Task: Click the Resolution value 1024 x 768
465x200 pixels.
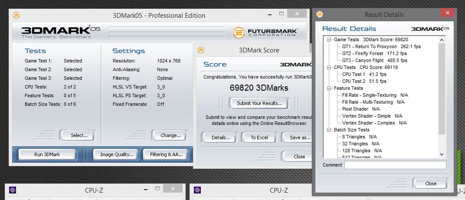Action: coord(168,61)
